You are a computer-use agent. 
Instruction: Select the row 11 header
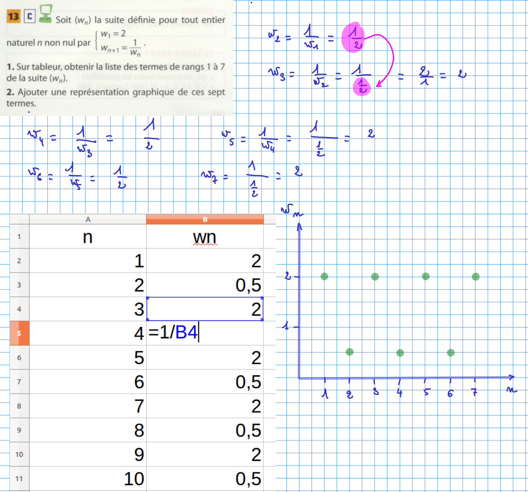(19, 478)
